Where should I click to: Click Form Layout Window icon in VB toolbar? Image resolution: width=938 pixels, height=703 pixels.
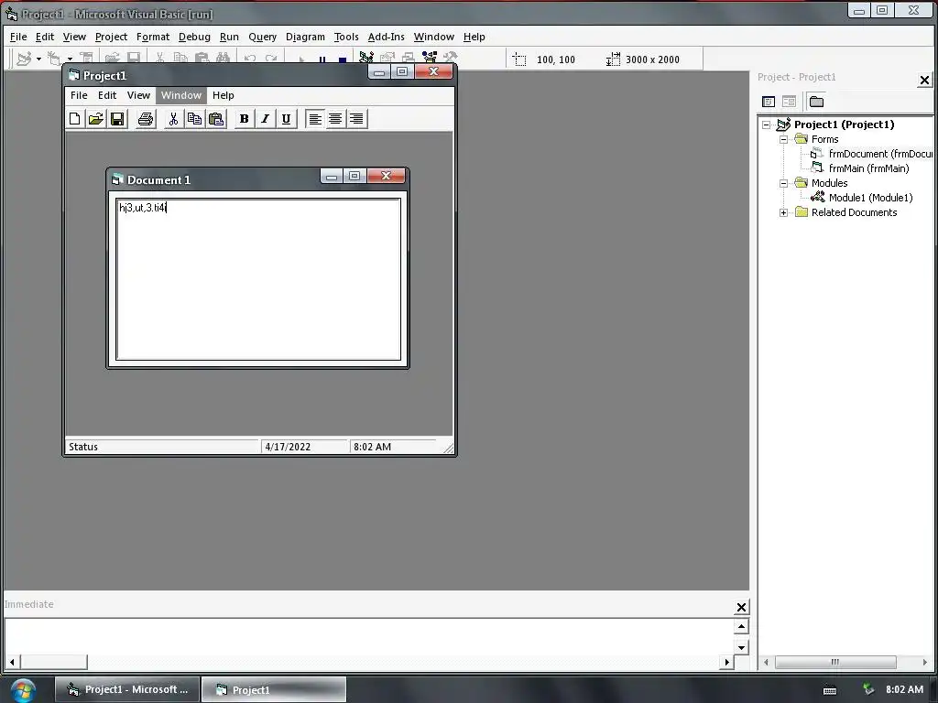[x=409, y=58]
